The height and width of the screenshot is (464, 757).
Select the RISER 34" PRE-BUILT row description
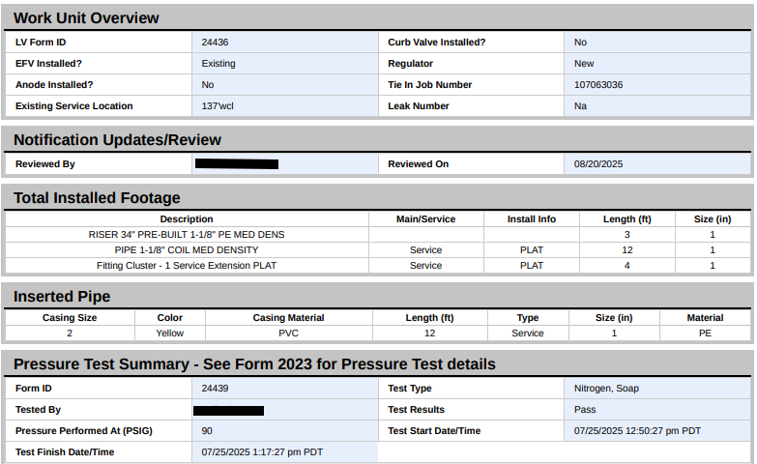[x=187, y=235]
